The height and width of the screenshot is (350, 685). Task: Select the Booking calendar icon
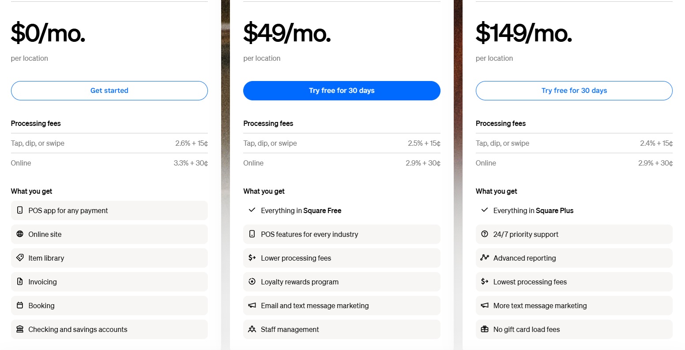[x=20, y=306]
